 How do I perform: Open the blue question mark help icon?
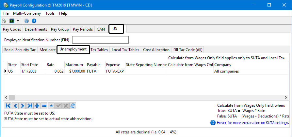point(26,21)
